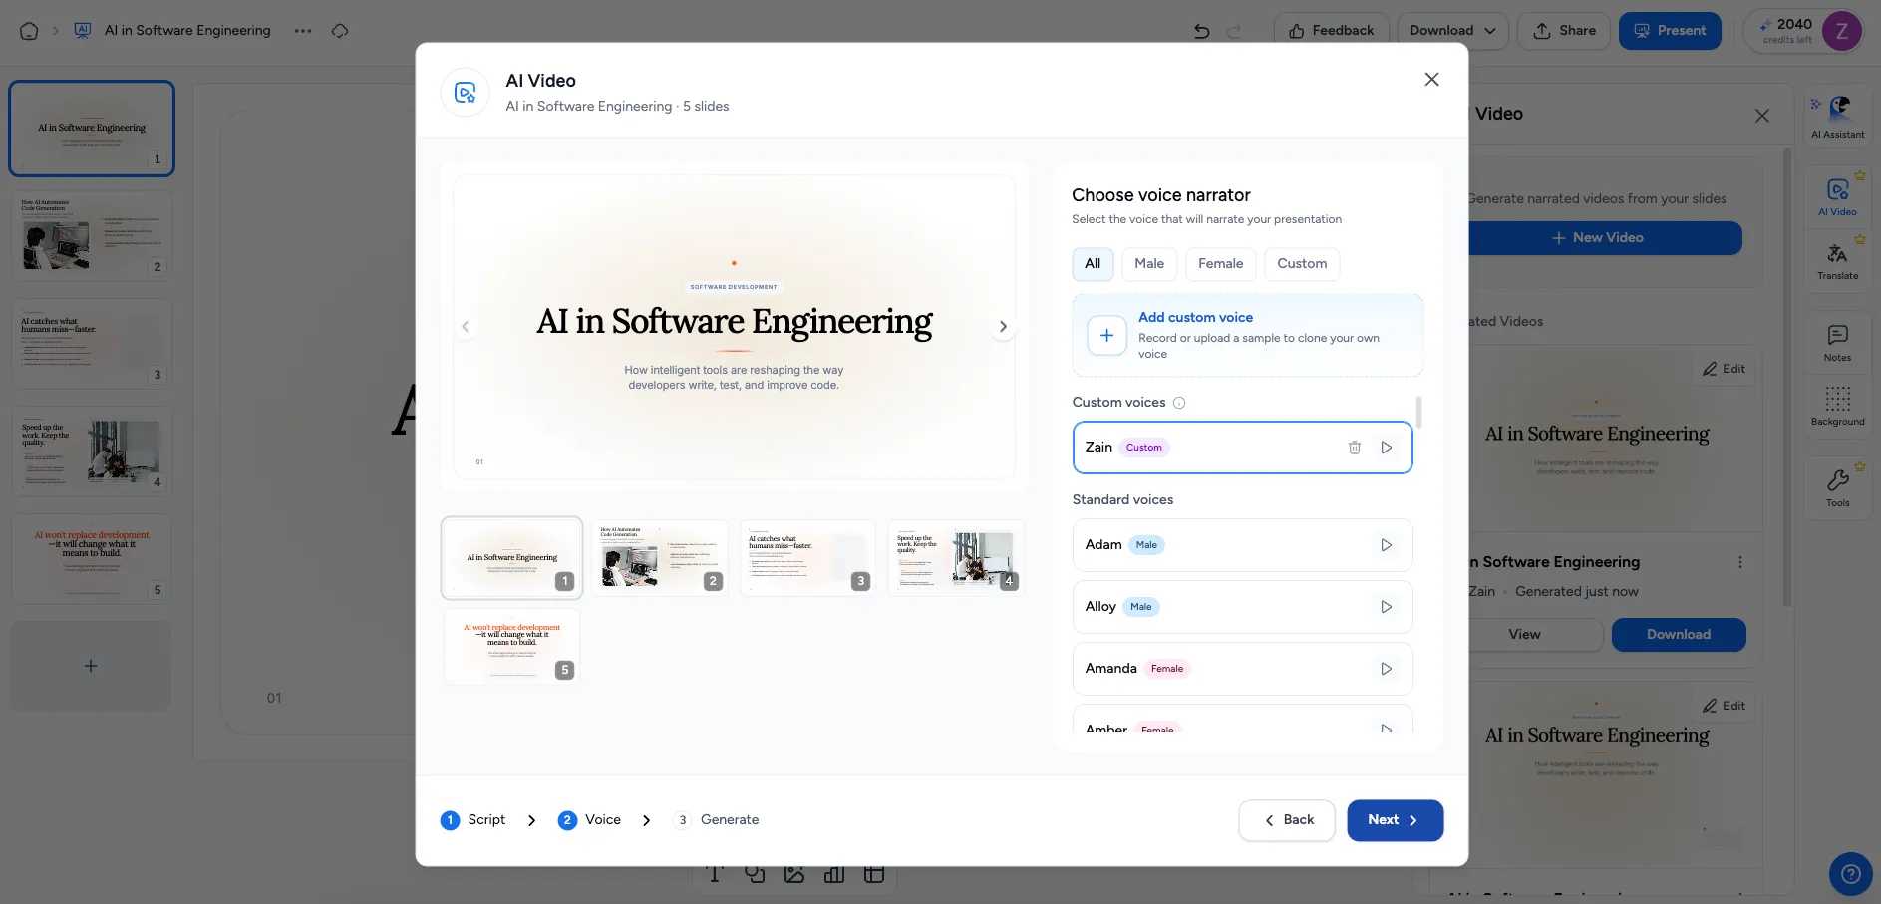Click the credits left counter
1881x904 pixels.
click(x=1787, y=31)
